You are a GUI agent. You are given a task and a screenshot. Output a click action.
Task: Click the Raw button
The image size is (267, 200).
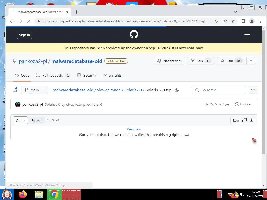click(236, 120)
